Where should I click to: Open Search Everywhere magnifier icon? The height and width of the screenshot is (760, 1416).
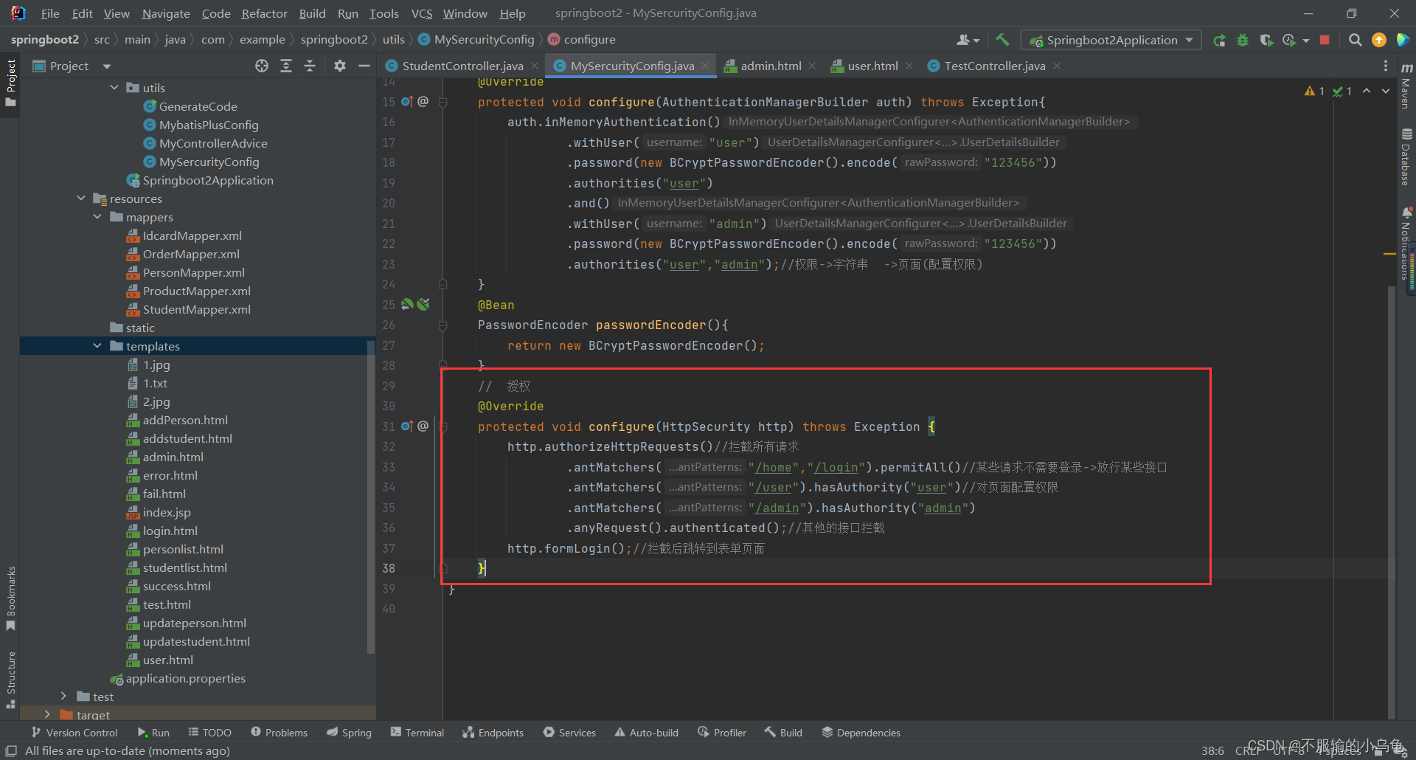coord(1355,40)
